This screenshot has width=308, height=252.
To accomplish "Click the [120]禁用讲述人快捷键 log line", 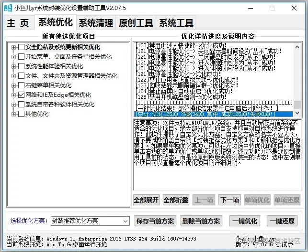I will [181, 46].
